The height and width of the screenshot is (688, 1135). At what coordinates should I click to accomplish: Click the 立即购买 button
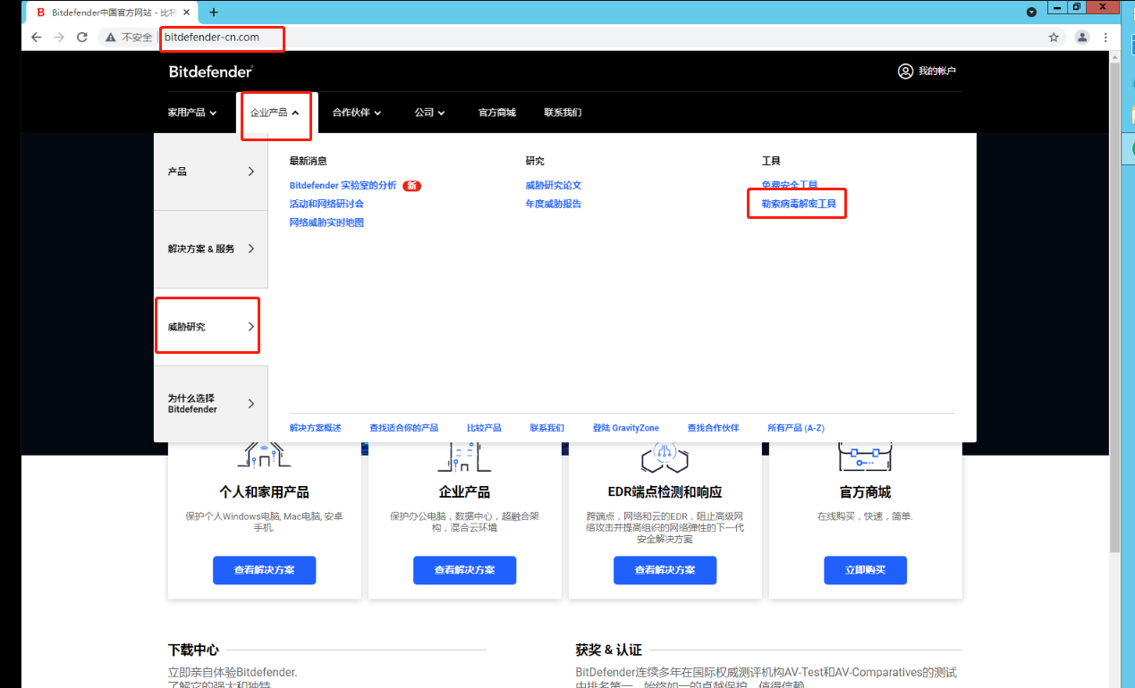(x=865, y=570)
